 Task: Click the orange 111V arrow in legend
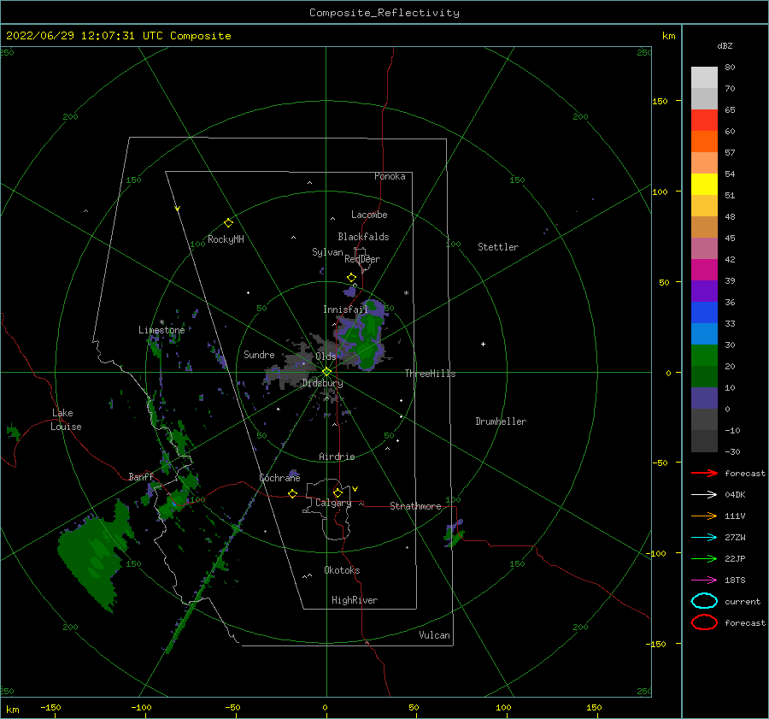[704, 516]
